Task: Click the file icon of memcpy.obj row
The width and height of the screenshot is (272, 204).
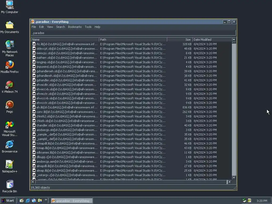Action: 34,53
